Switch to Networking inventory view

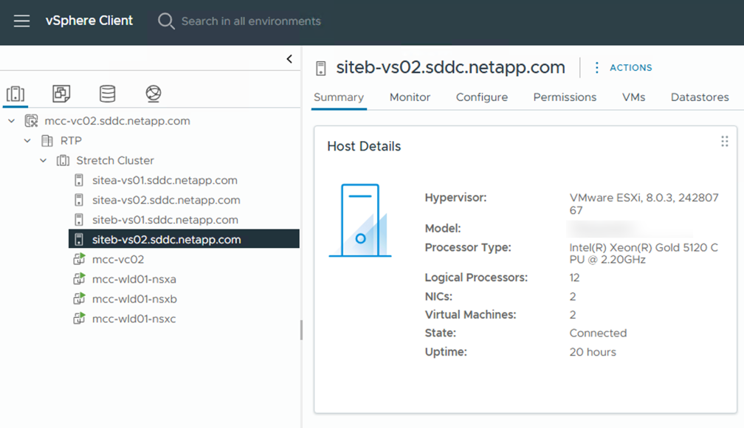(x=154, y=94)
